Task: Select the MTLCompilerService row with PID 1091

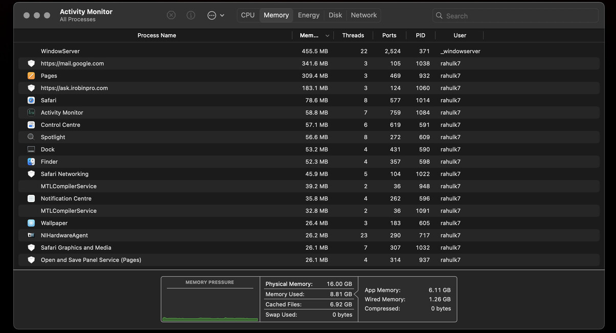Action: pos(309,211)
